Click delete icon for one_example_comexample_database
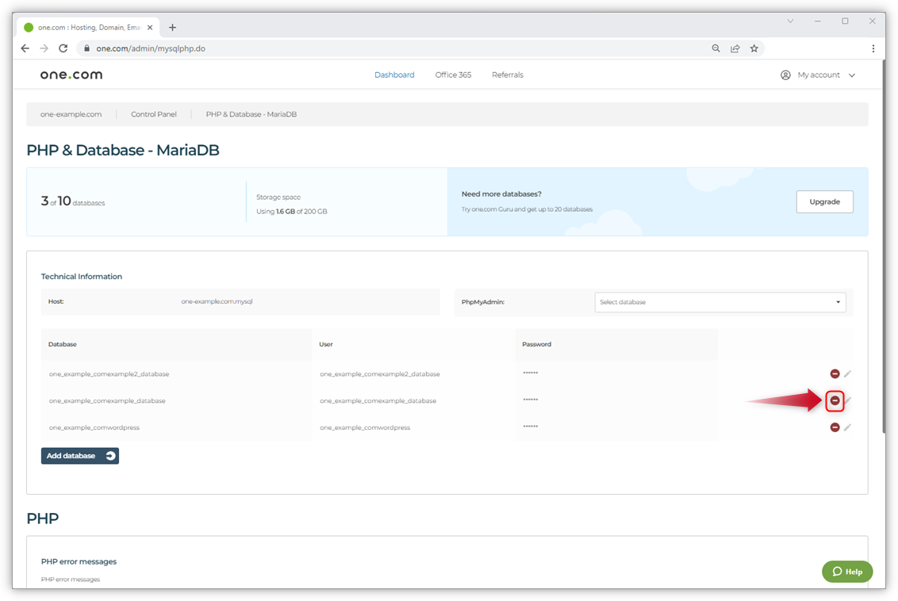 click(835, 401)
